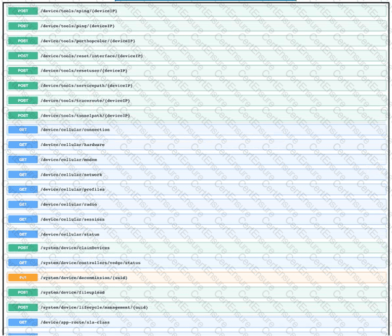
Task: Expand the /device/tools/servicepath/{deviceIP} endpoint
Action: coord(86,85)
